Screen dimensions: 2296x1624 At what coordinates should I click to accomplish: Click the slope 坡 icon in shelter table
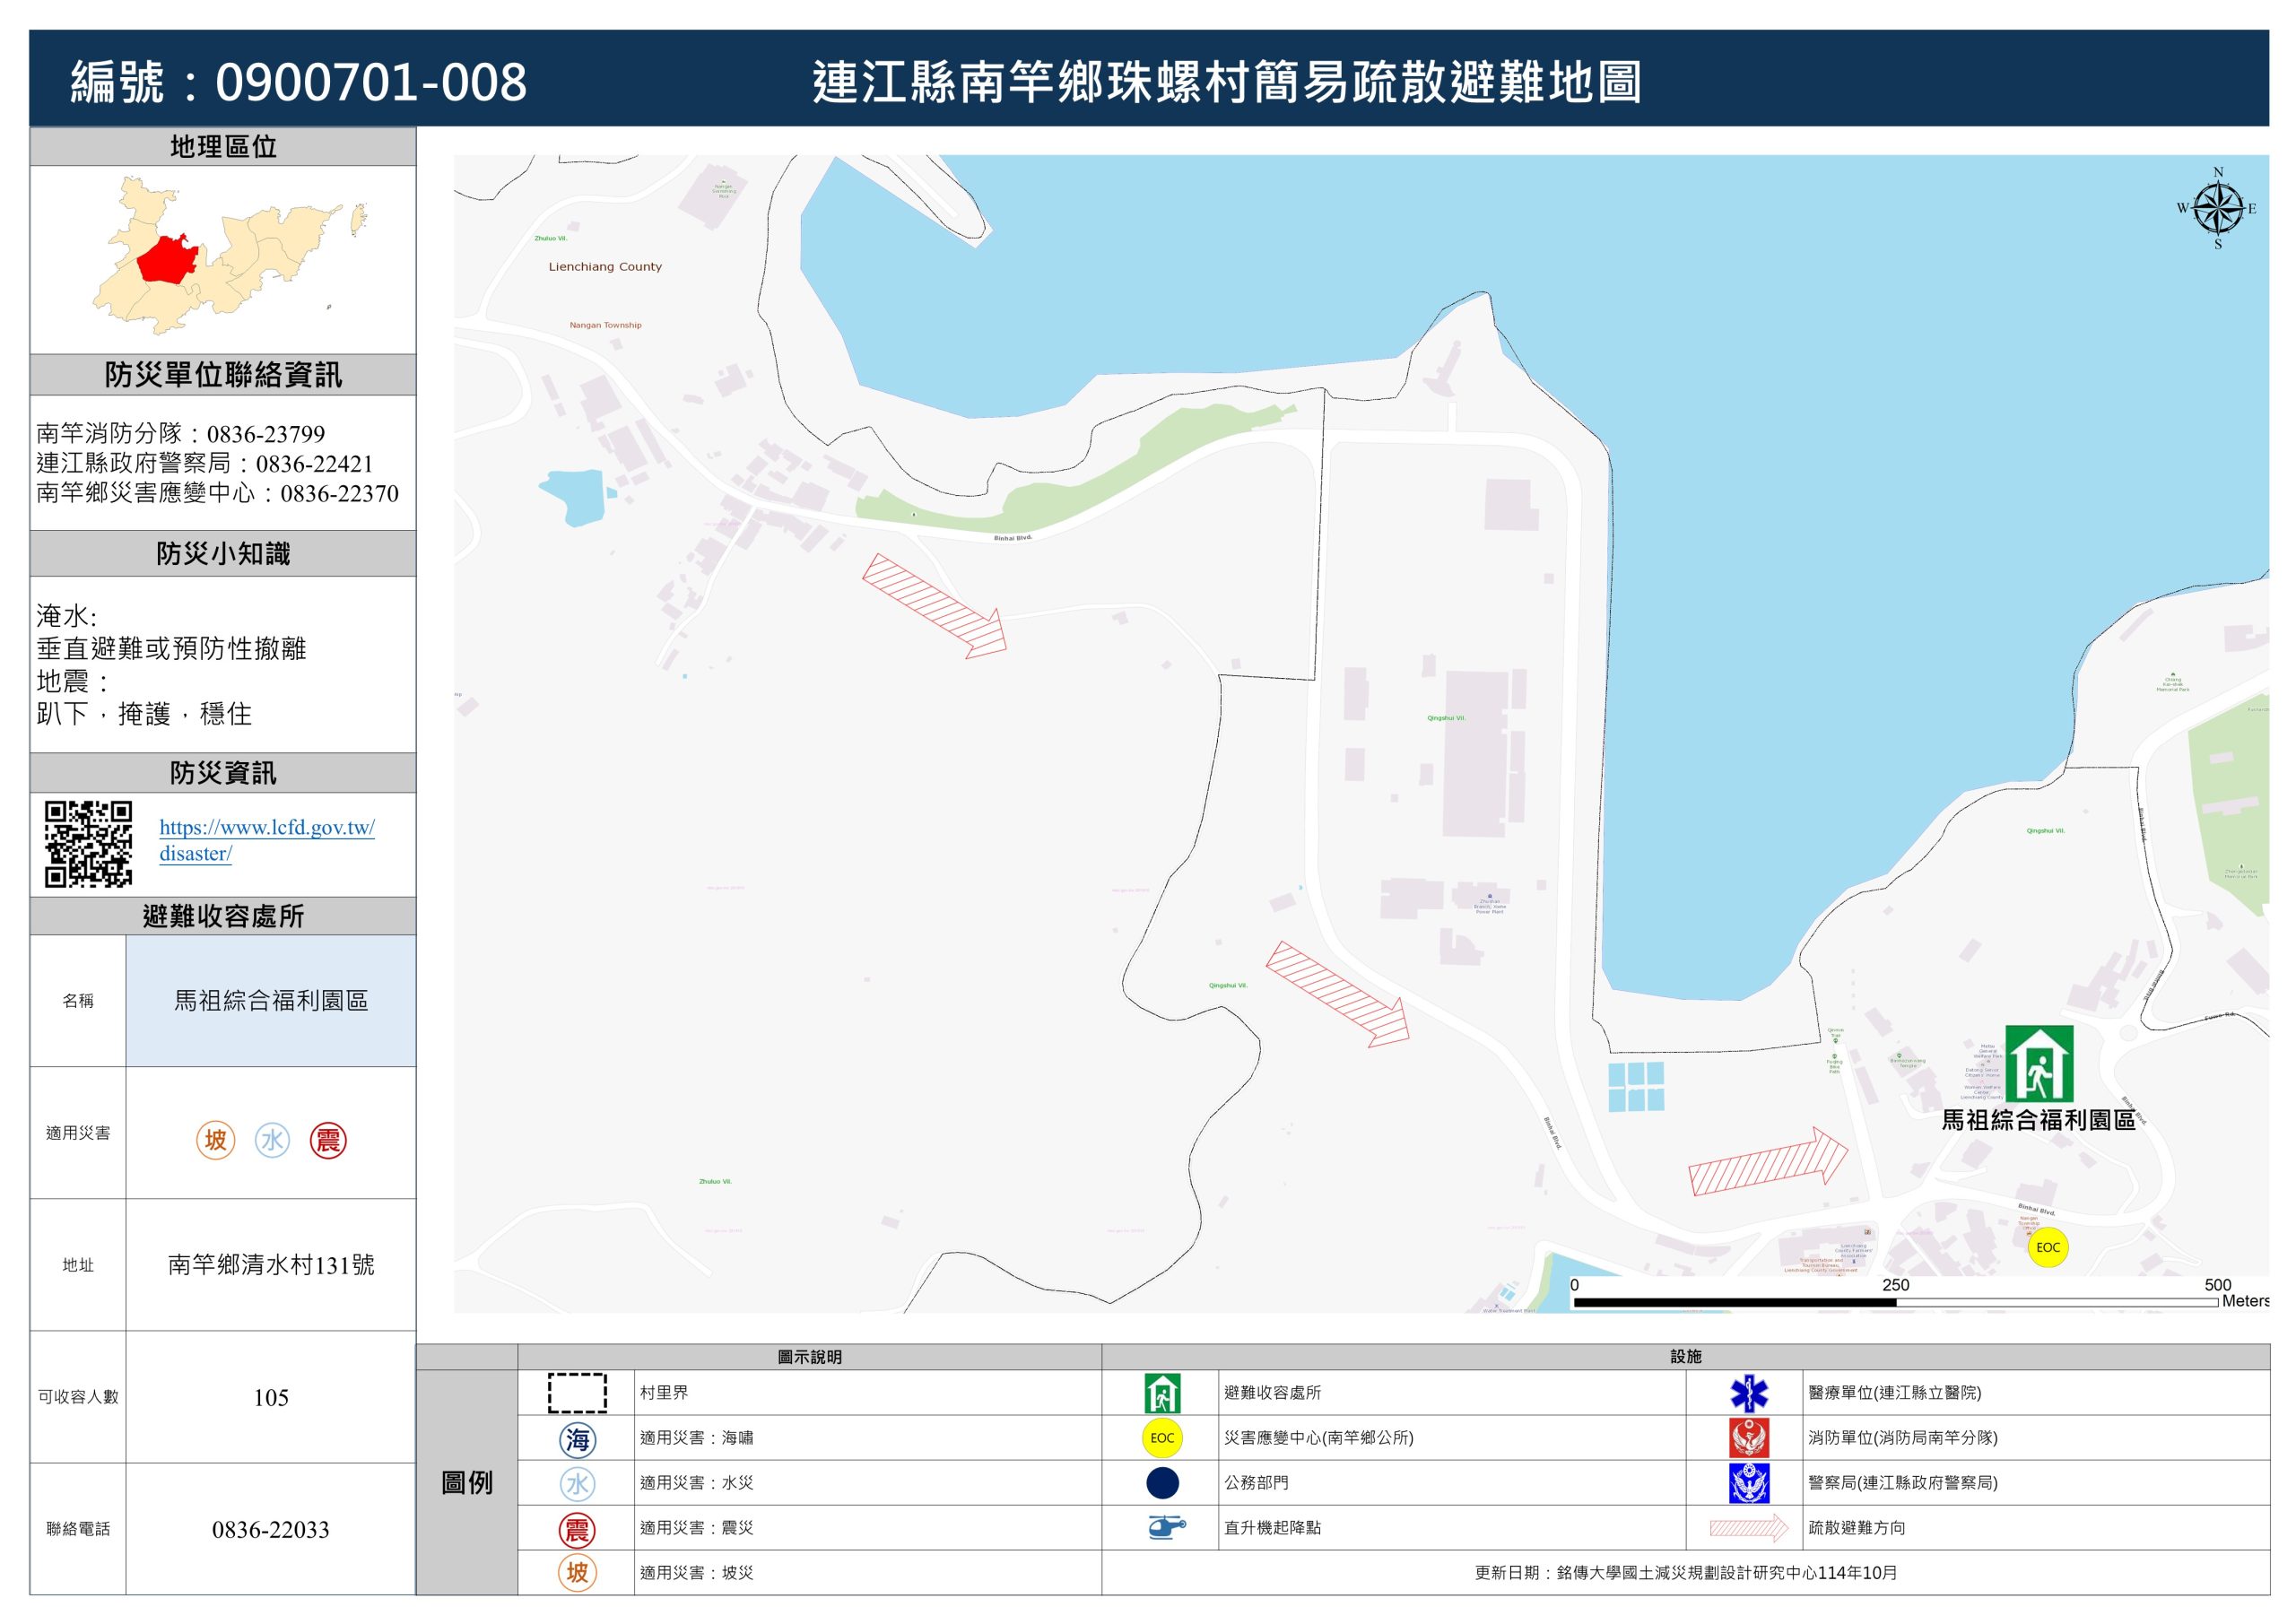(x=215, y=1139)
